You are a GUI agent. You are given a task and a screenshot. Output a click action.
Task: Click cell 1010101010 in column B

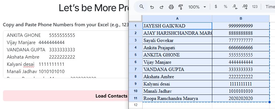click(x=241, y=91)
